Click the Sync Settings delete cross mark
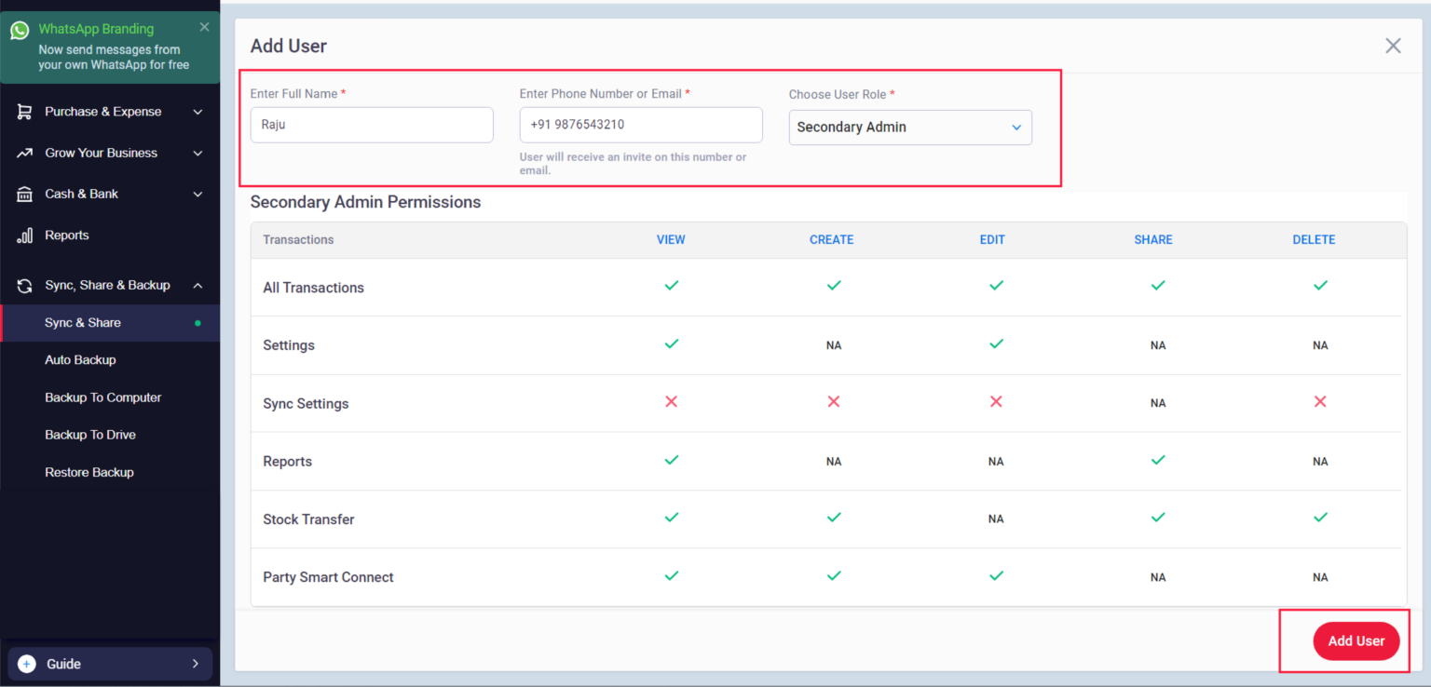This screenshot has width=1431, height=687. point(1320,401)
